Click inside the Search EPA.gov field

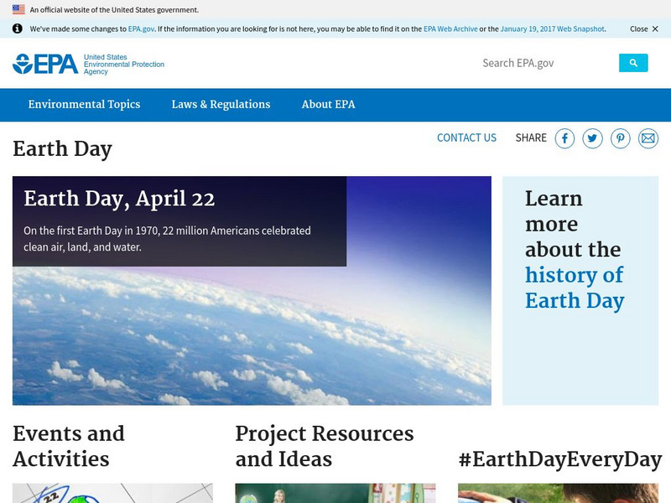click(x=545, y=63)
